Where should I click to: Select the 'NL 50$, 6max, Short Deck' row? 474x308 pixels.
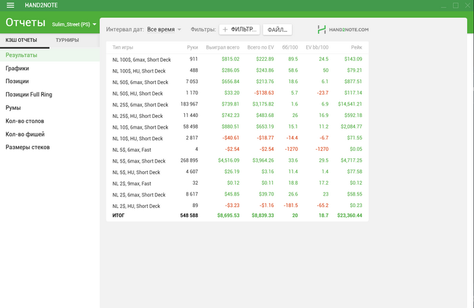click(237, 82)
